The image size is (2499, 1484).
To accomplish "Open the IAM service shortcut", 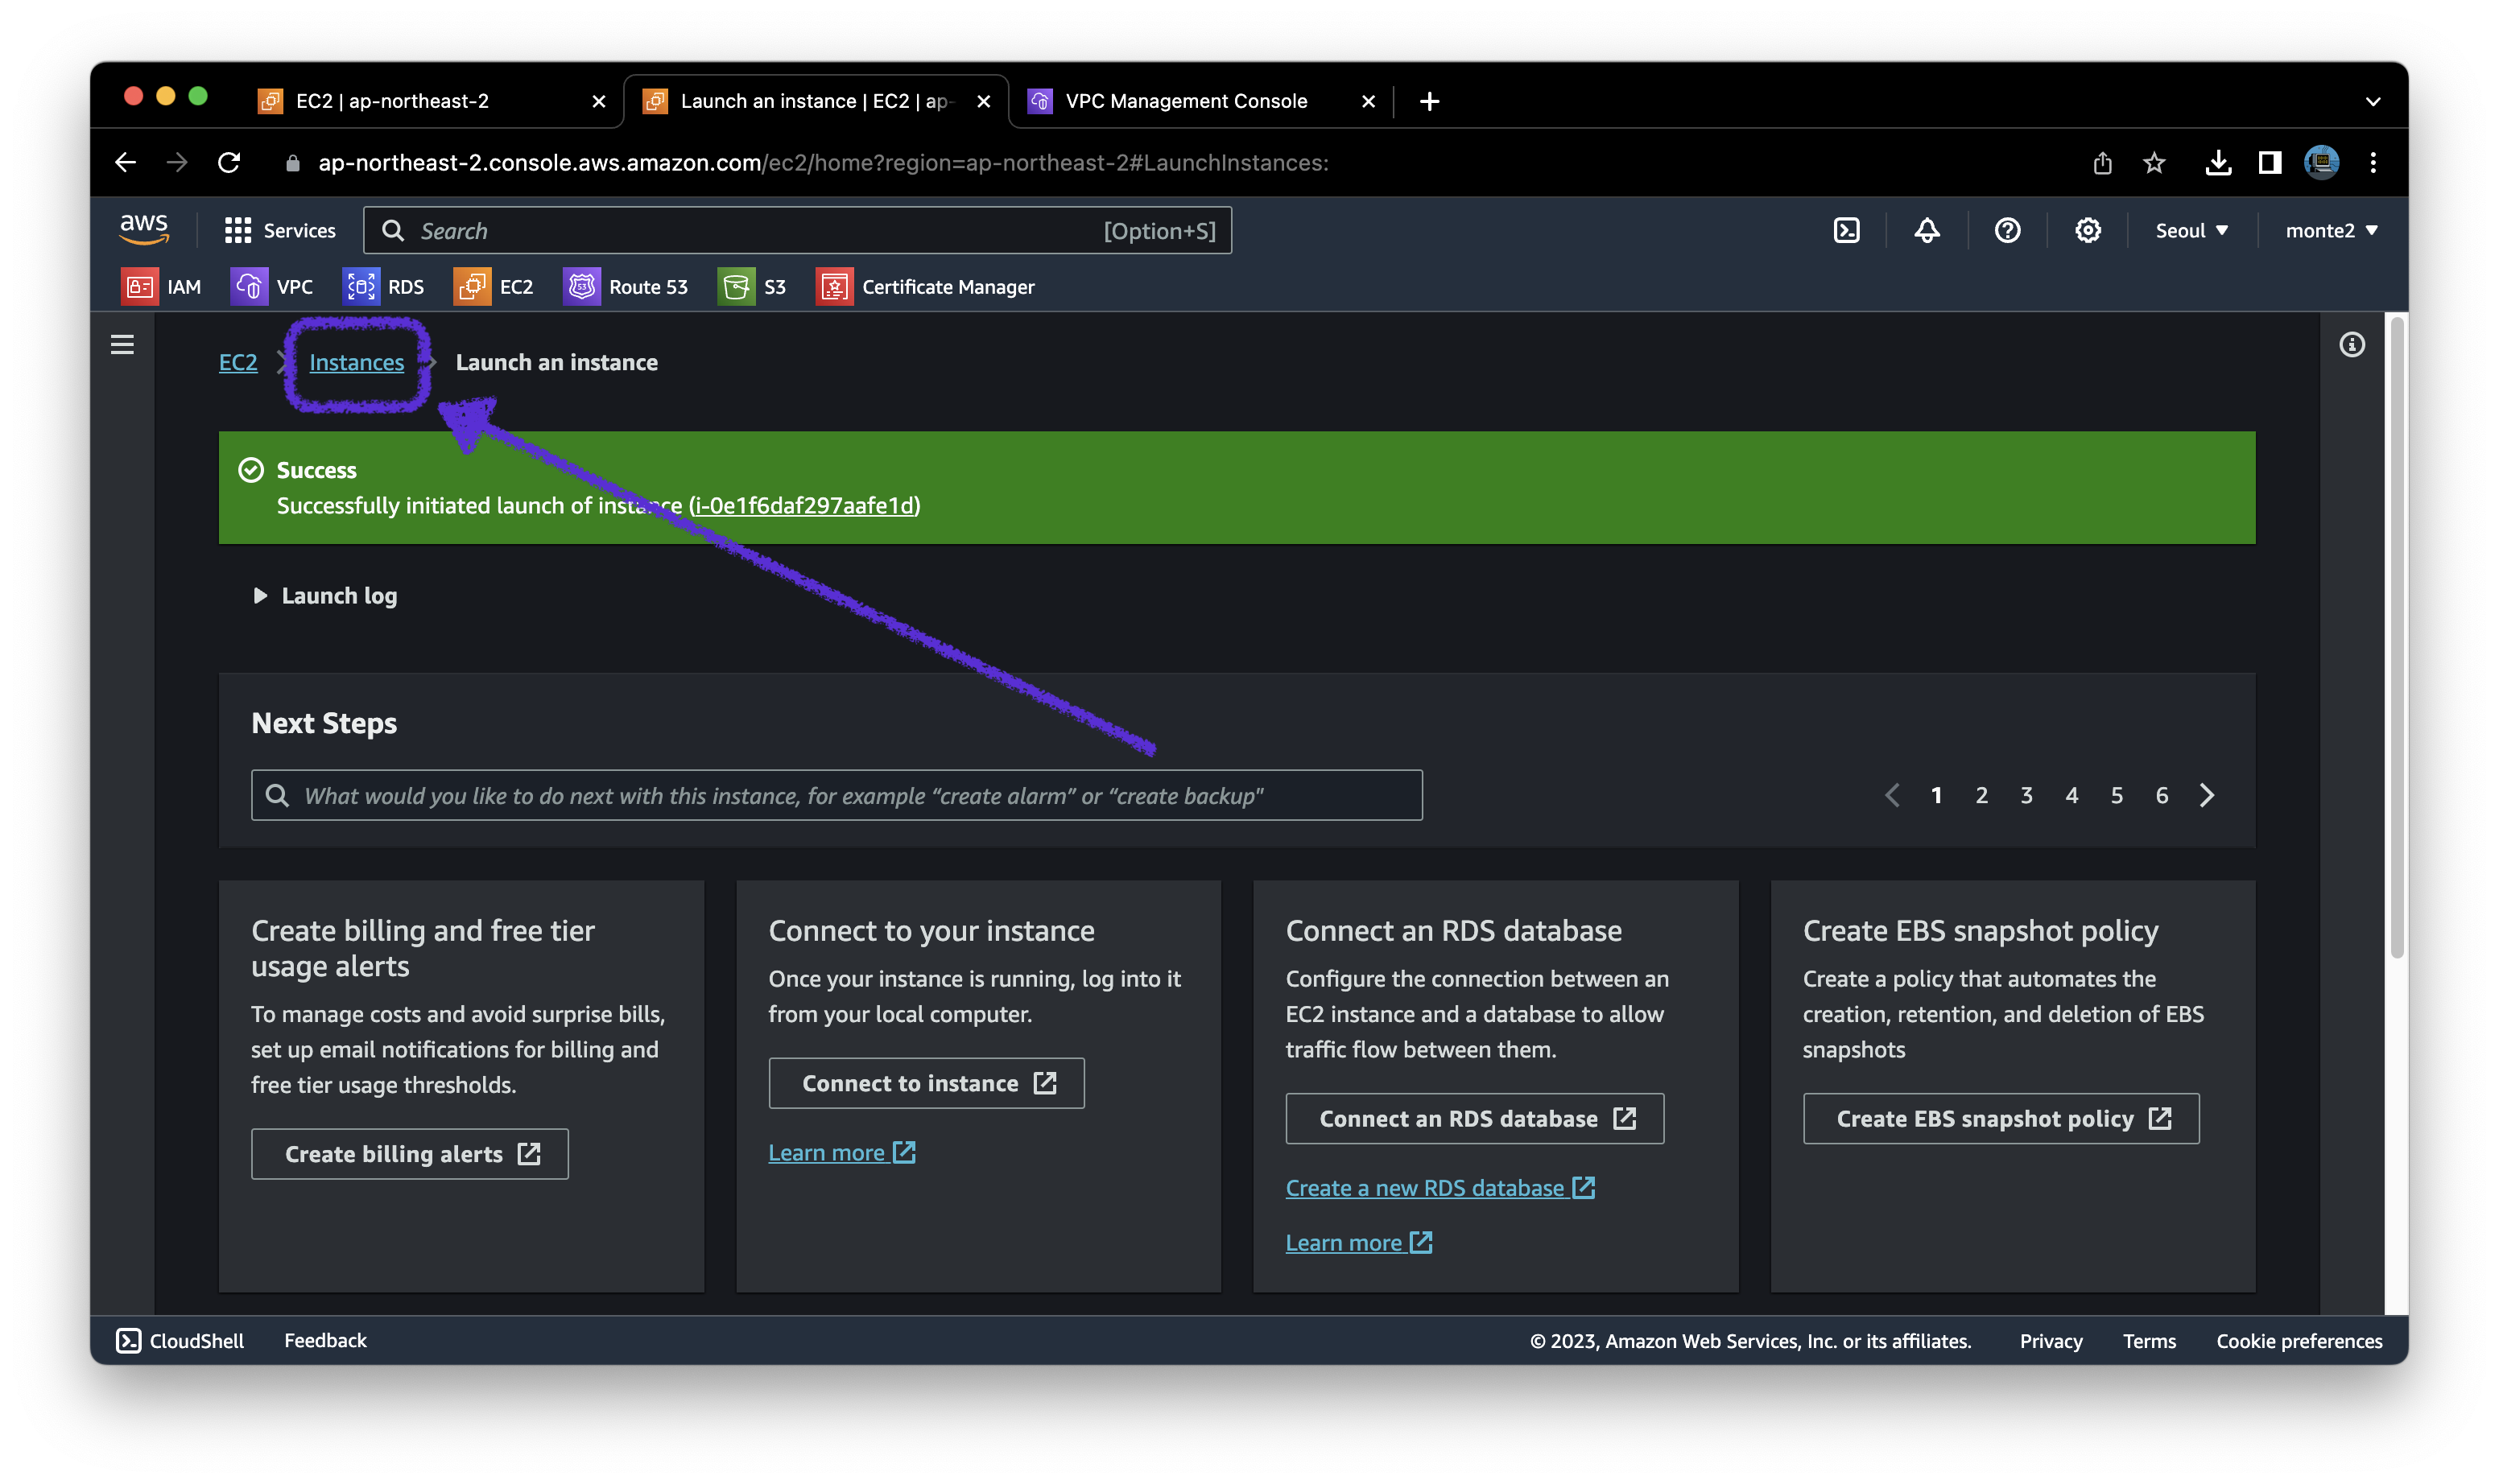I will 161,287.
